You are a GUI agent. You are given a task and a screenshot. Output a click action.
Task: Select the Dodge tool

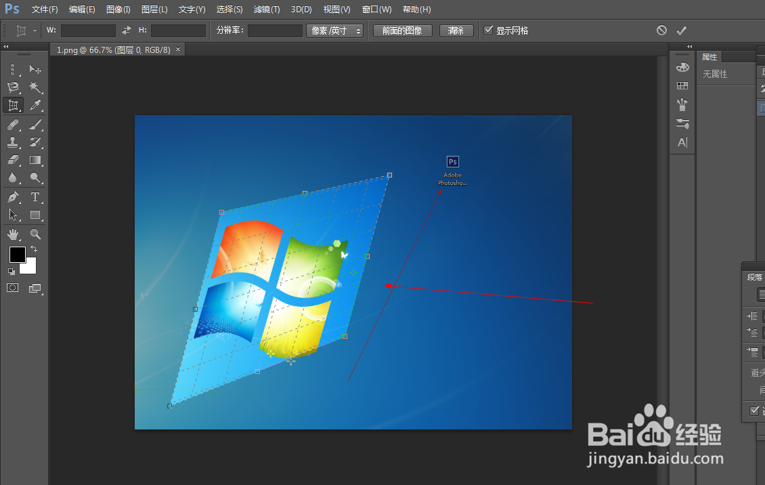[x=35, y=177]
